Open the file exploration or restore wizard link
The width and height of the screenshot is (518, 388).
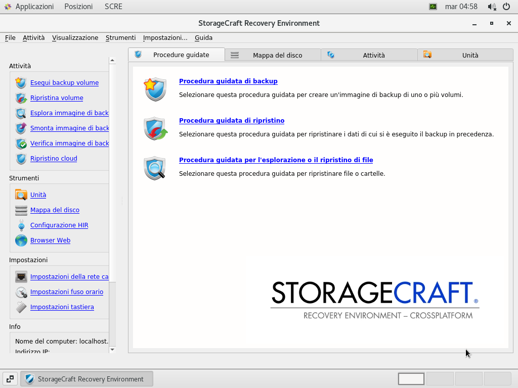click(x=276, y=160)
